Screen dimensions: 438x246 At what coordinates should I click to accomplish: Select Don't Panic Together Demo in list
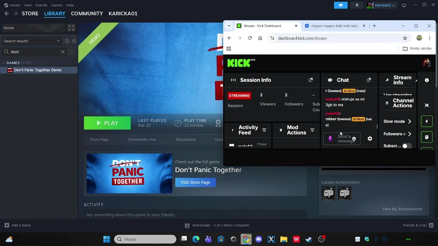coord(39,70)
